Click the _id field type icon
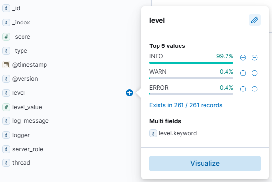This screenshot has width=272, height=182. 6,8
